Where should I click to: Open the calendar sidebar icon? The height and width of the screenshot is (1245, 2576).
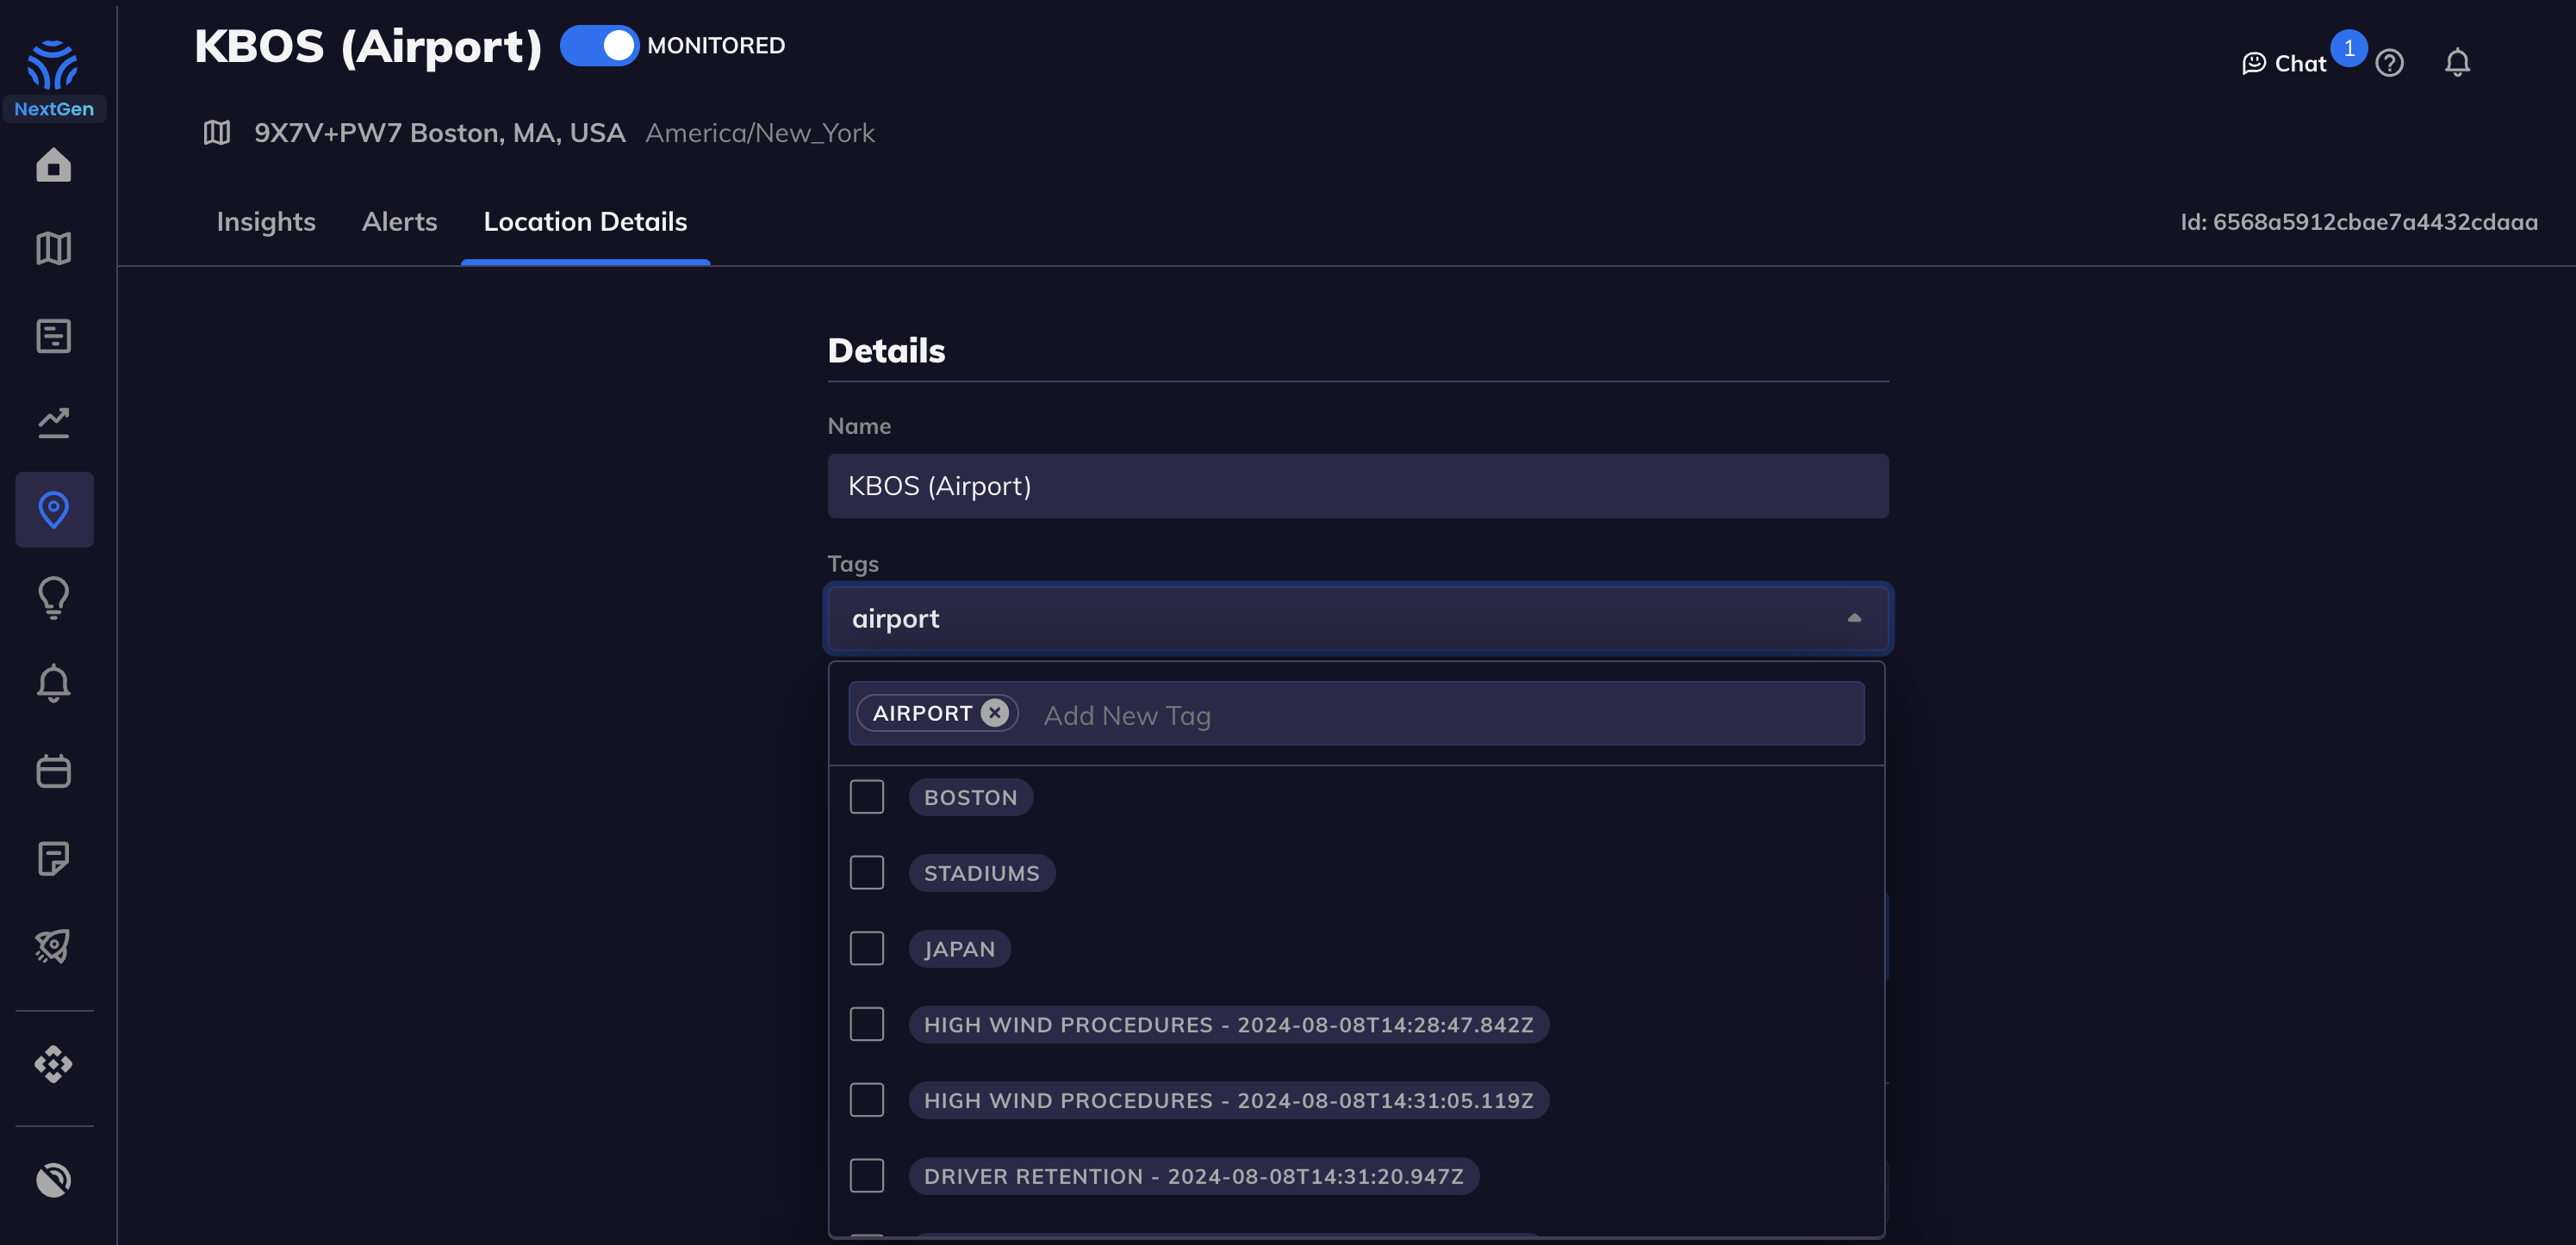tap(53, 771)
